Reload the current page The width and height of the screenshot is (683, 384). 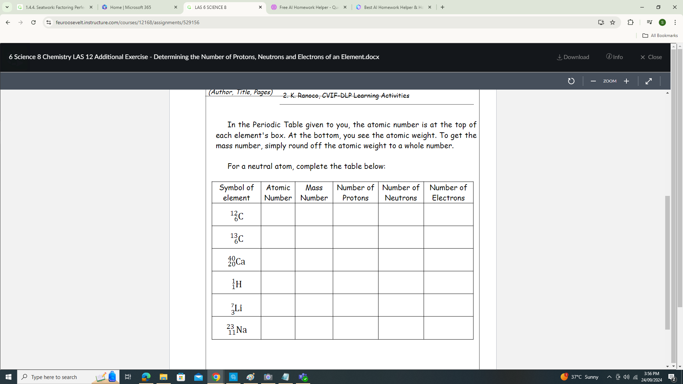(33, 22)
